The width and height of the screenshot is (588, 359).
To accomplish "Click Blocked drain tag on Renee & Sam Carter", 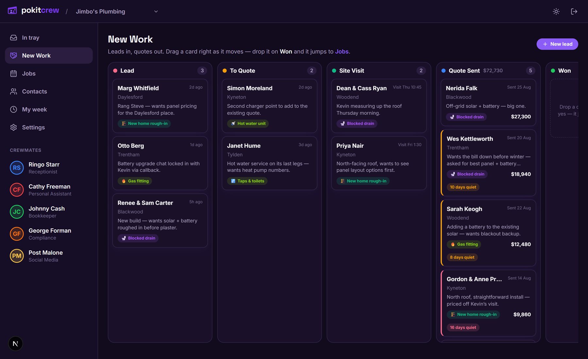I will tap(138, 238).
